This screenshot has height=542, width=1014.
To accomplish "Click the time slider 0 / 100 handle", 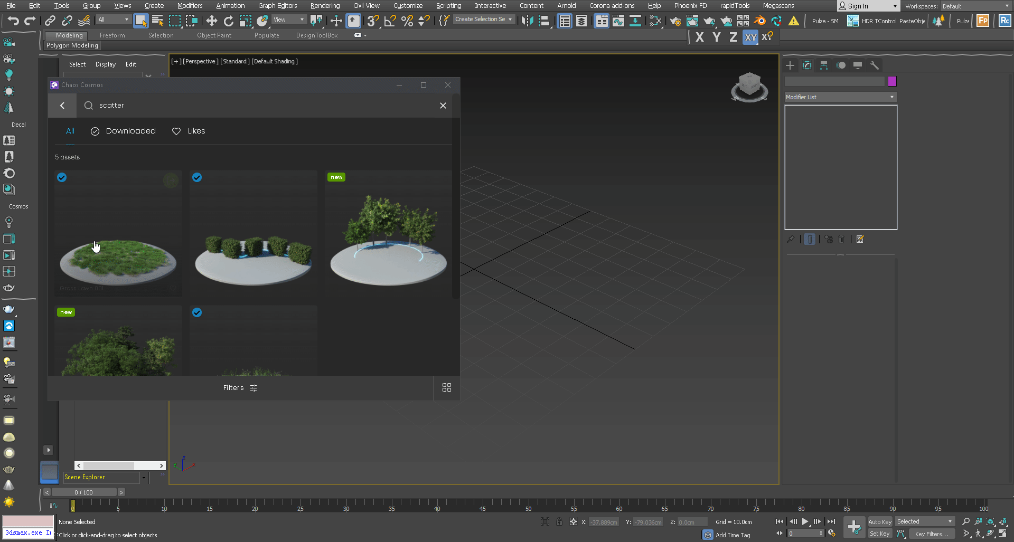I will tap(84, 492).
